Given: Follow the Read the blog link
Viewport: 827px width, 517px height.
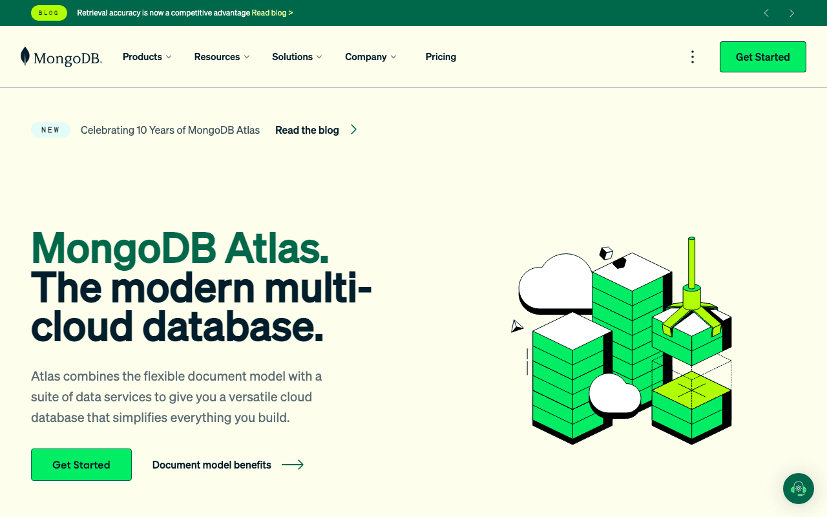Looking at the screenshot, I should pos(307,130).
